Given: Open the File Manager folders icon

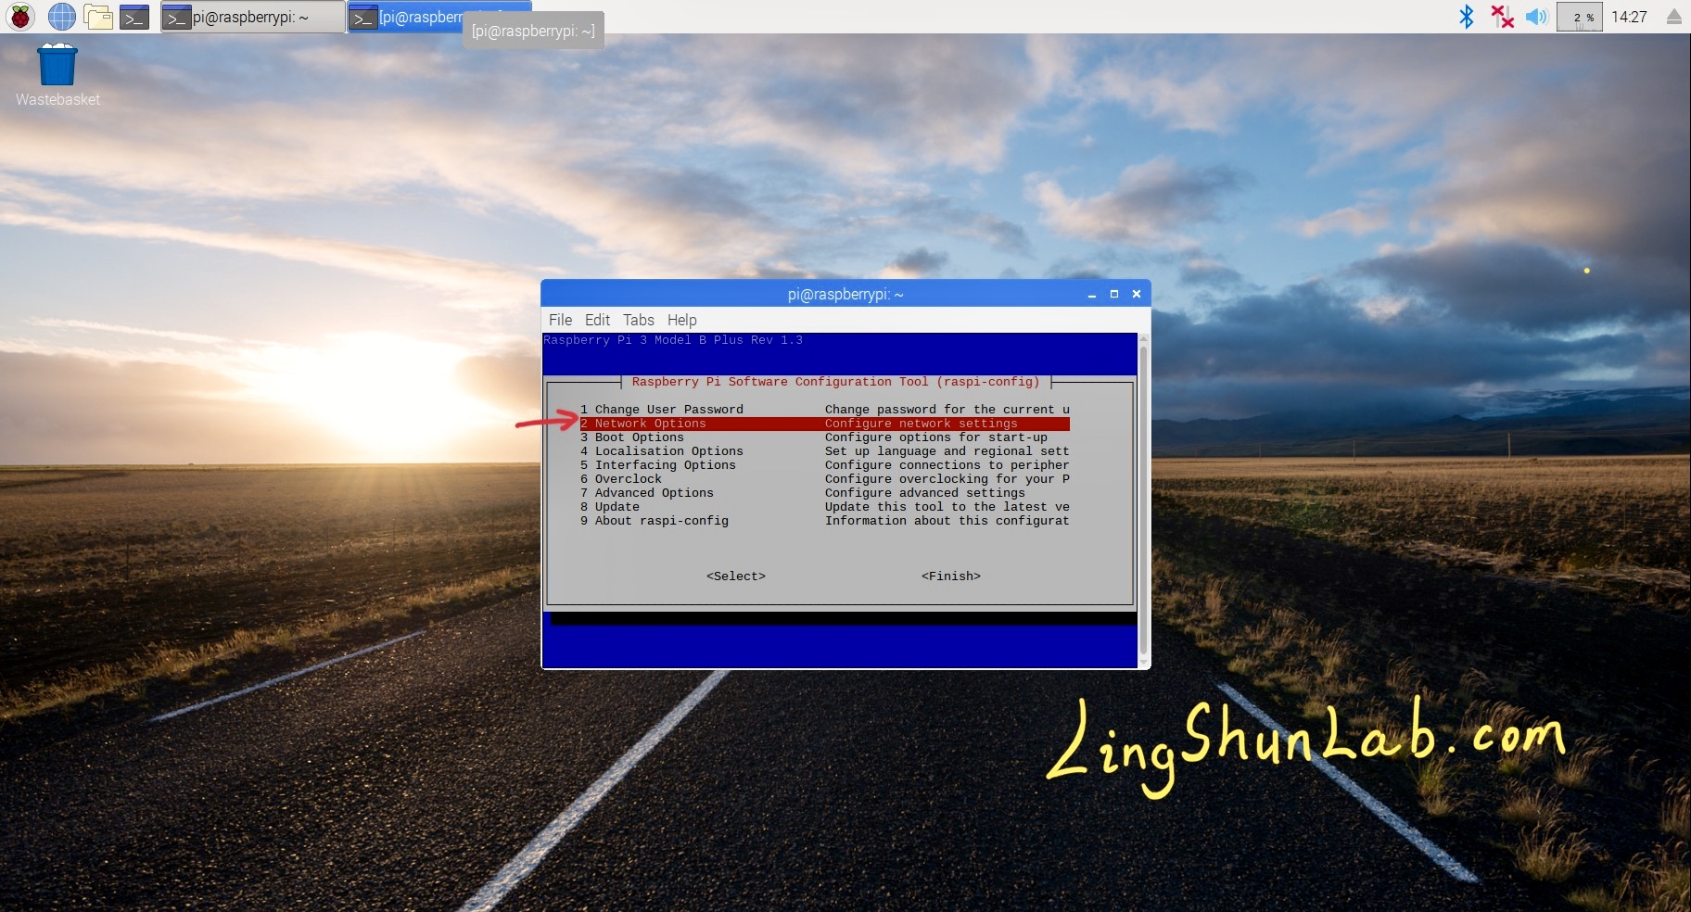Looking at the screenshot, I should 98,17.
